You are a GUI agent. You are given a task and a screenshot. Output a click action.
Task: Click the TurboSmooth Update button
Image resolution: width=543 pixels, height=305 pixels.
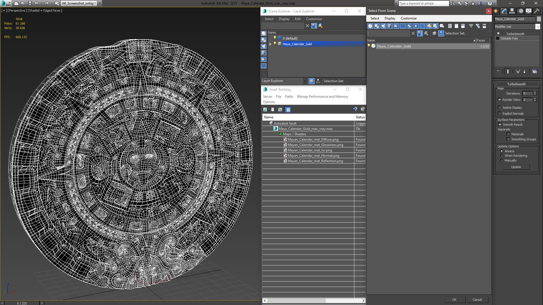click(x=516, y=167)
